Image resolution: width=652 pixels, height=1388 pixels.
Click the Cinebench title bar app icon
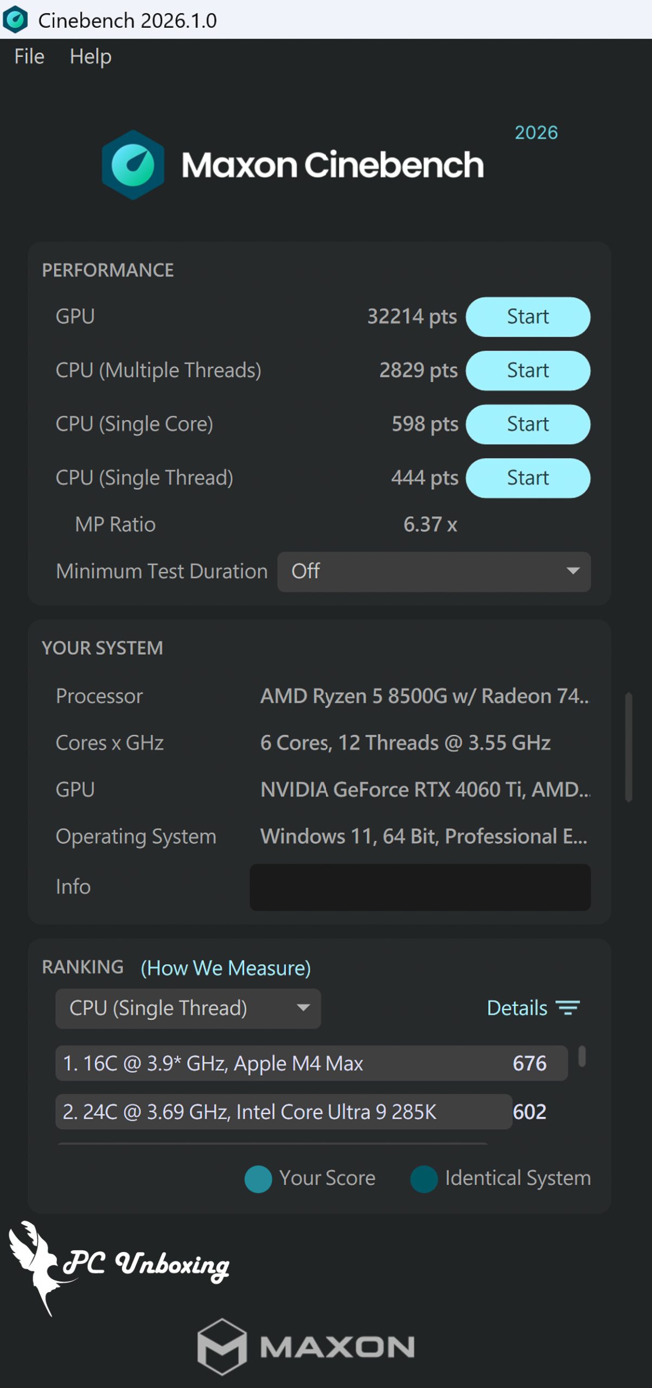tap(15, 20)
